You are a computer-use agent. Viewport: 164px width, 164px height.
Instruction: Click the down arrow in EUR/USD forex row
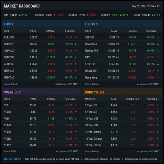[76, 37]
